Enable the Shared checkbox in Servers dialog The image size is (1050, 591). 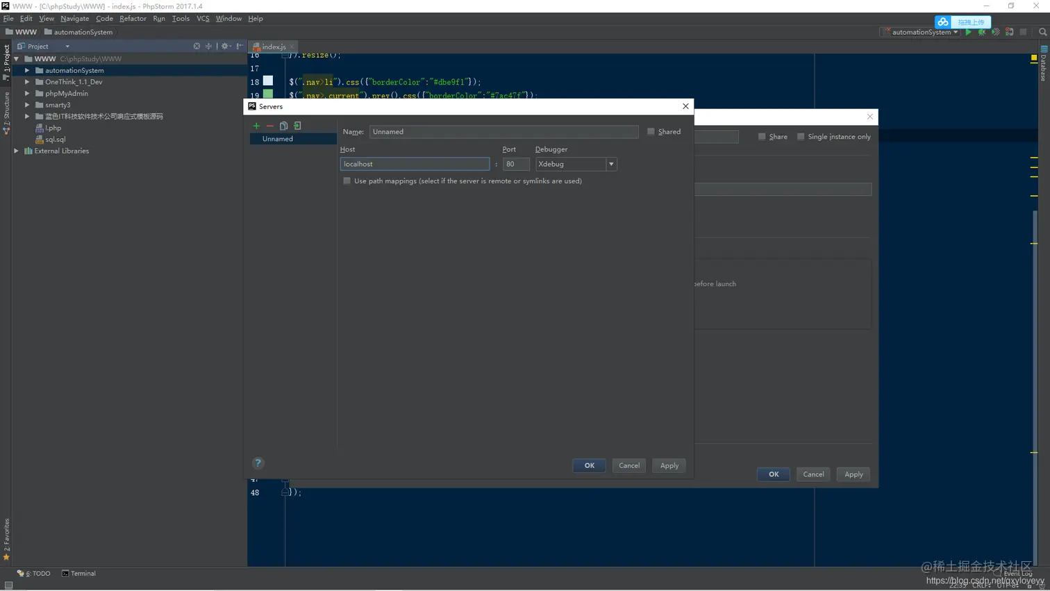[651, 131]
